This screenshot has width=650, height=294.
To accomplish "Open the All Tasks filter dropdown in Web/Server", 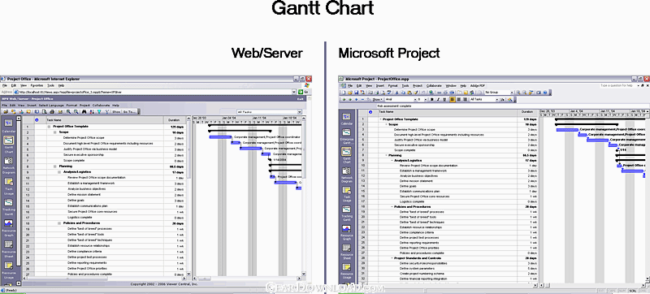I will coord(269,112).
